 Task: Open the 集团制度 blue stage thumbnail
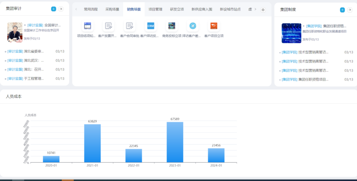(291, 33)
